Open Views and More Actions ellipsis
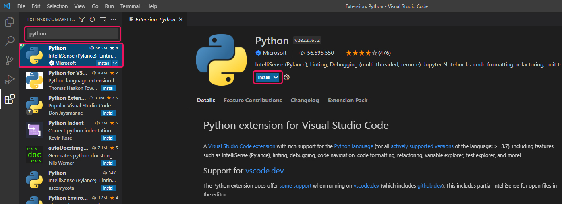 coord(113,19)
